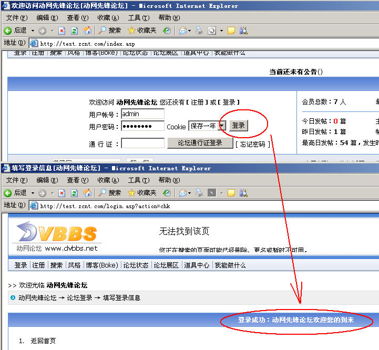
Task: Open Favorites star in top IE window toolbar
Action: (x=131, y=30)
